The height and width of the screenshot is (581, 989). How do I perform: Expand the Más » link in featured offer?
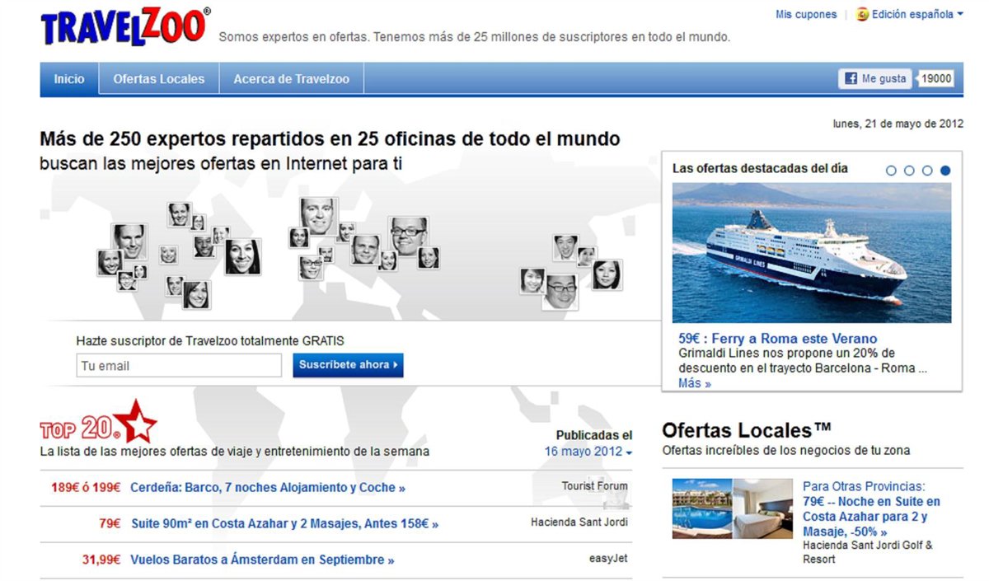(694, 383)
